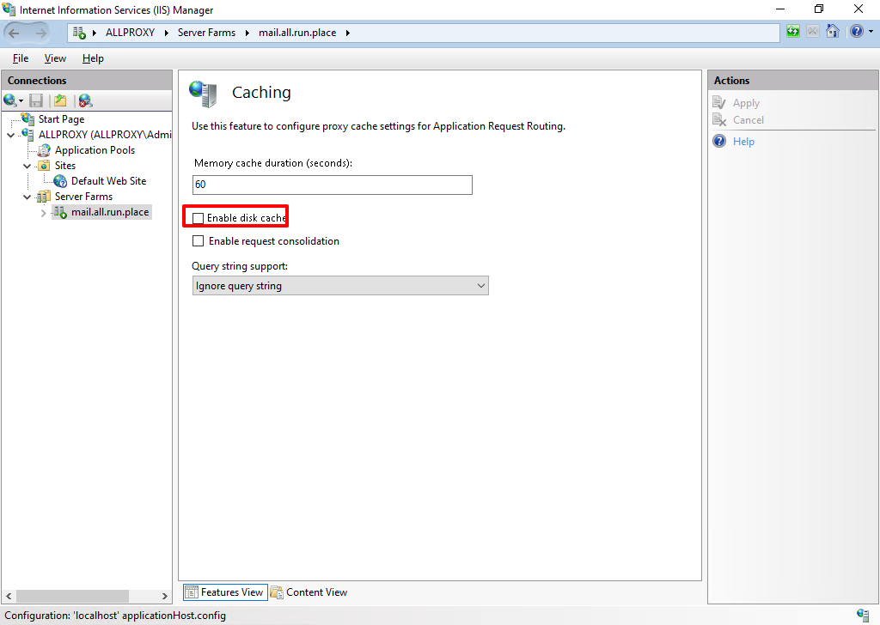This screenshot has height=625, width=880.
Task: Click the Application Pools icon
Action: (x=44, y=150)
